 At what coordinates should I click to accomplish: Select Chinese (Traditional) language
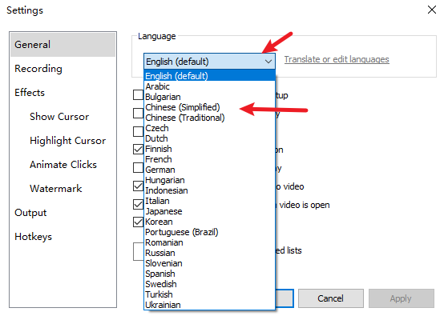click(209, 118)
